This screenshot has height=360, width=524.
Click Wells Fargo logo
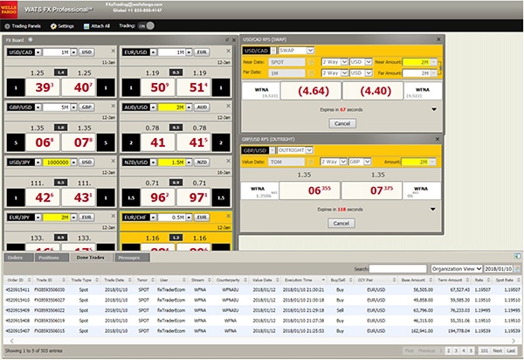[9, 10]
